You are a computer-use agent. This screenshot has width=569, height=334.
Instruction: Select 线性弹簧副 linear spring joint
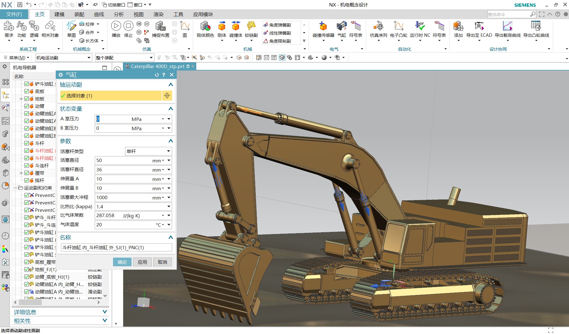[x=277, y=33]
